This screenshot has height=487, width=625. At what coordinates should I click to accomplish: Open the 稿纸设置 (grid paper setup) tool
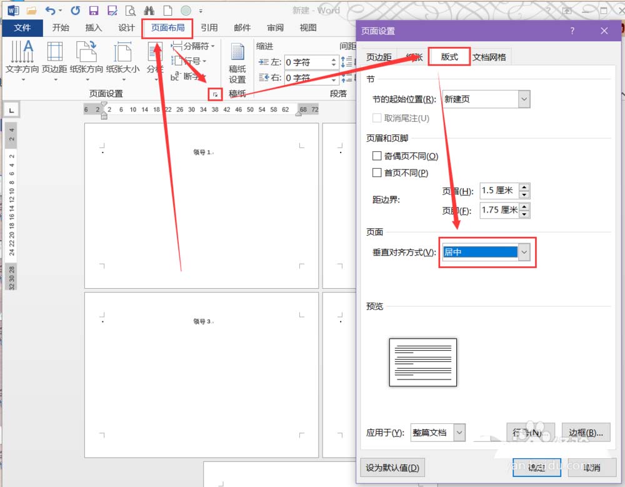coord(237,63)
